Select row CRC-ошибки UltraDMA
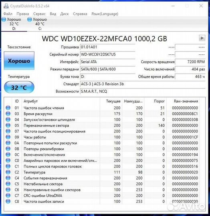The width and height of the screenshot is (210, 216). coord(102,196)
